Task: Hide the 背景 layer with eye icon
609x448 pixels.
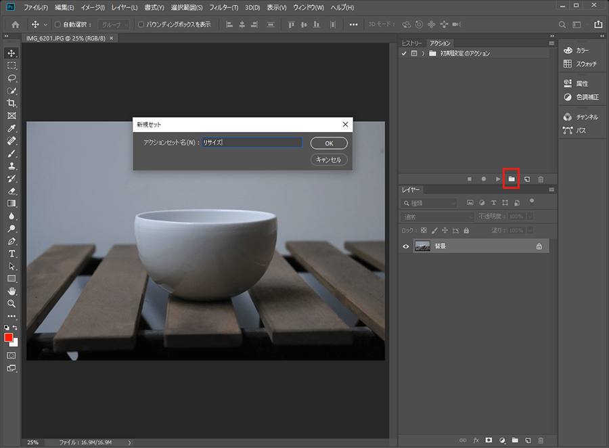Action: coord(406,246)
